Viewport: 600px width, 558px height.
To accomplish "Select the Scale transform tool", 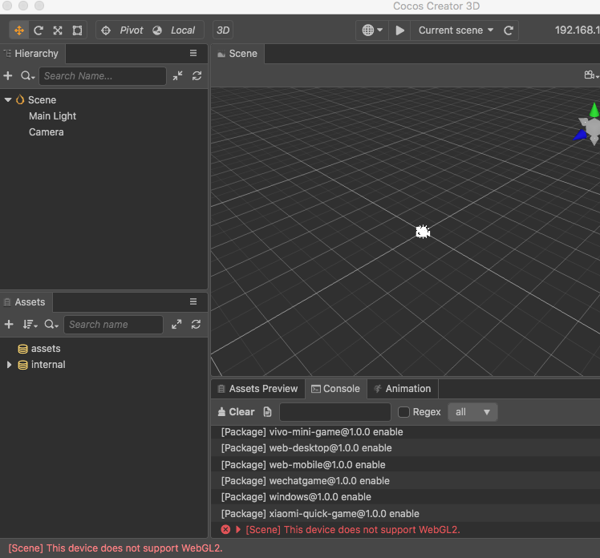I will coord(58,30).
